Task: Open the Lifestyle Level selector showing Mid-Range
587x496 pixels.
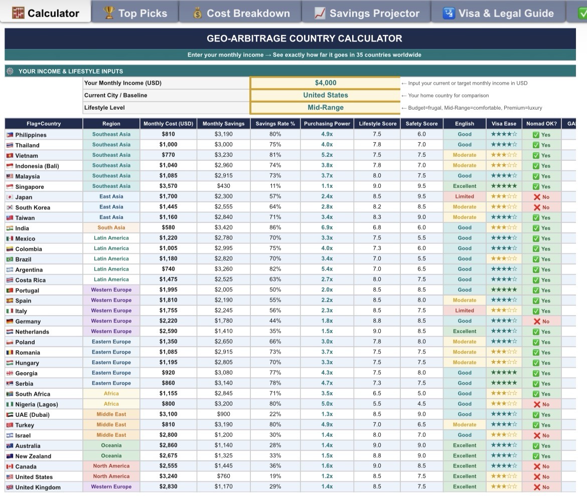Action: [x=326, y=107]
